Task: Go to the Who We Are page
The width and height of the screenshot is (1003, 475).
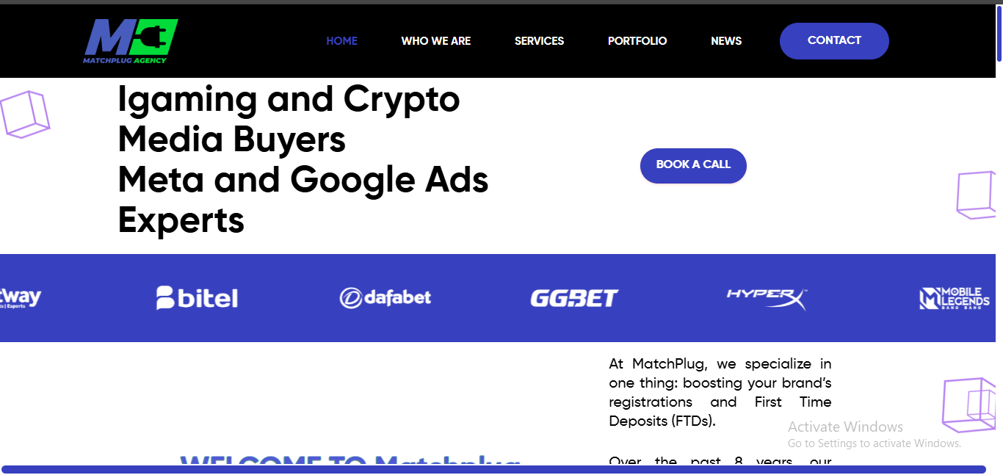Action: (436, 41)
